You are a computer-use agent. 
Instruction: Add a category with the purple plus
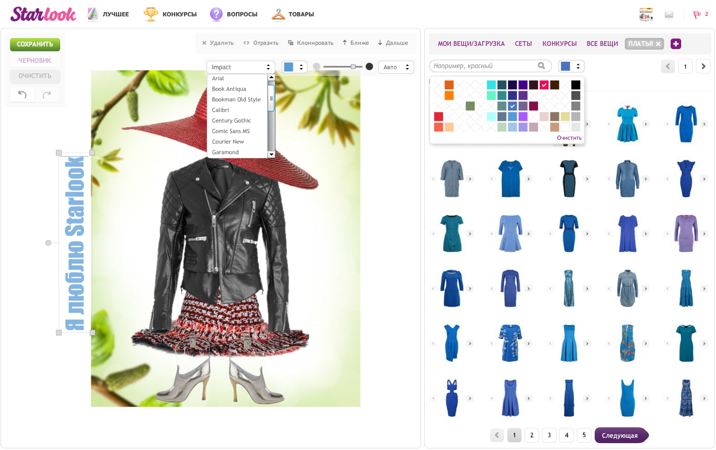click(x=676, y=44)
